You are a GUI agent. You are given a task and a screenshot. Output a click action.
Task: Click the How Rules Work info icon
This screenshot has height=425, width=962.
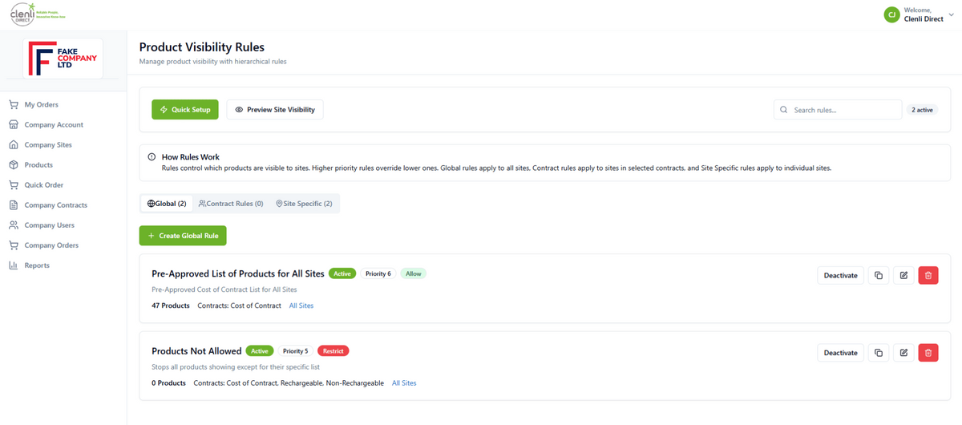152,157
